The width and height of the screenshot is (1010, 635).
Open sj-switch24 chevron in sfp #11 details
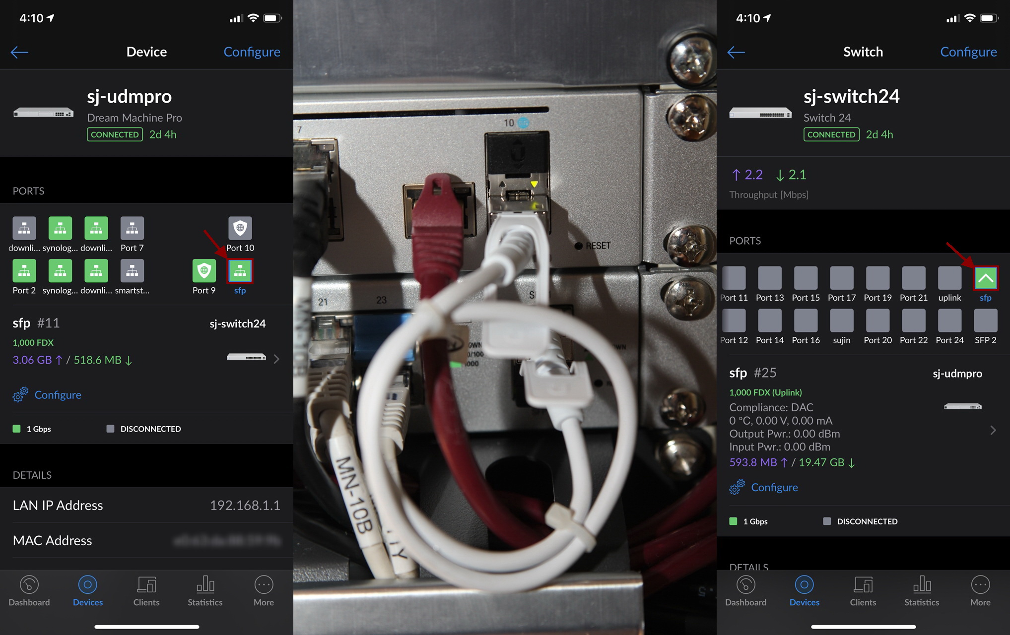[276, 359]
